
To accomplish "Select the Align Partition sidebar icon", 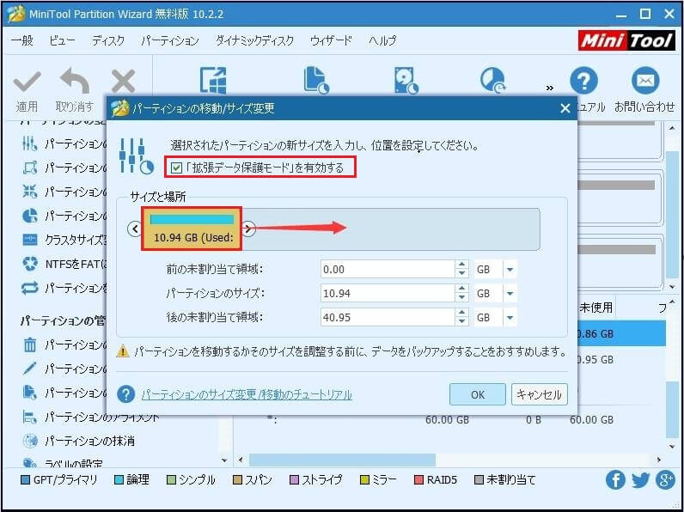I will tap(30, 418).
